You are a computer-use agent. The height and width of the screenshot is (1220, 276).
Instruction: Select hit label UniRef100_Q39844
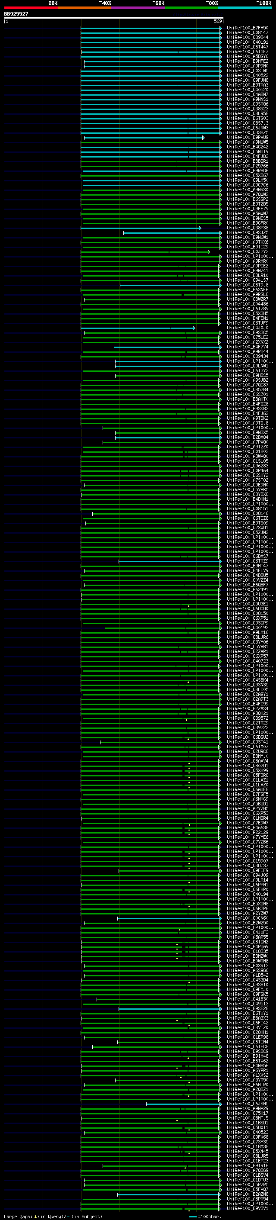pyautogui.click(x=248, y=37)
